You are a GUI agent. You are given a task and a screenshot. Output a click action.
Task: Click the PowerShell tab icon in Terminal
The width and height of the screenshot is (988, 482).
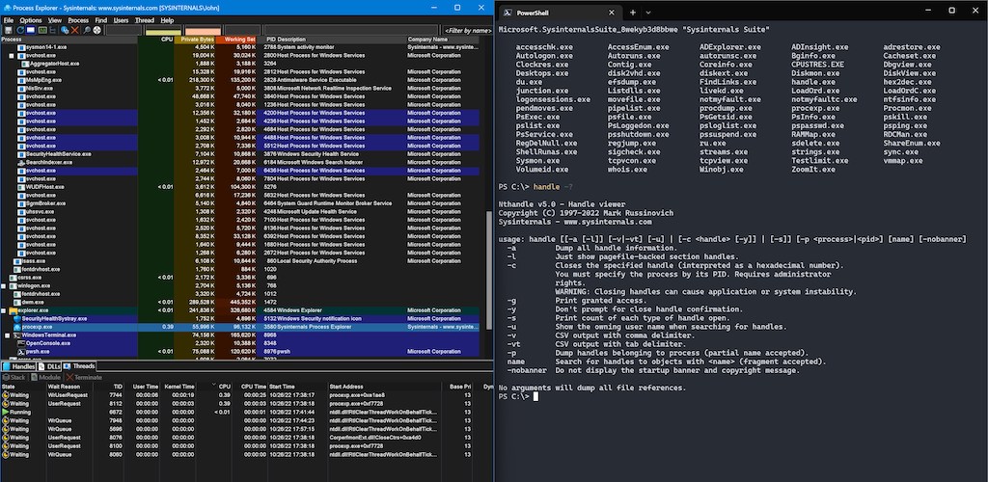[507, 13]
